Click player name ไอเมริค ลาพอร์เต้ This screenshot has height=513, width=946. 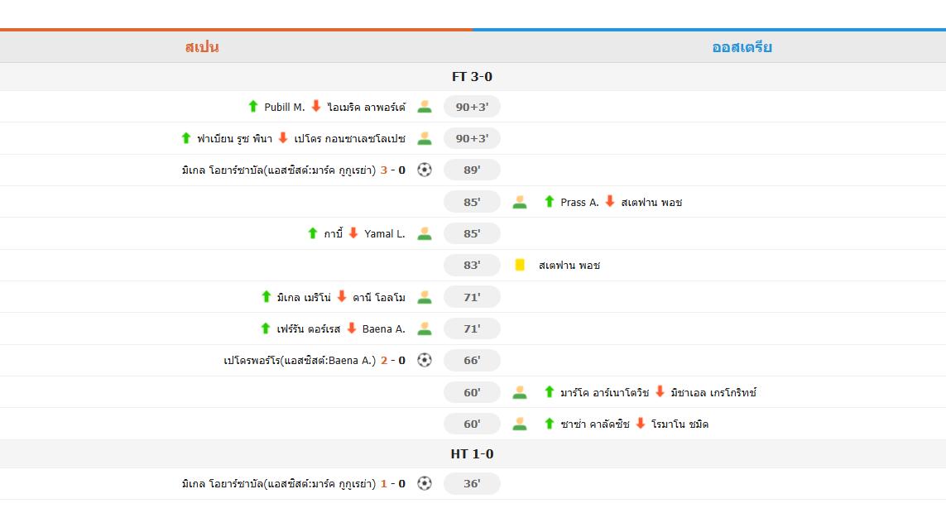tap(366, 108)
